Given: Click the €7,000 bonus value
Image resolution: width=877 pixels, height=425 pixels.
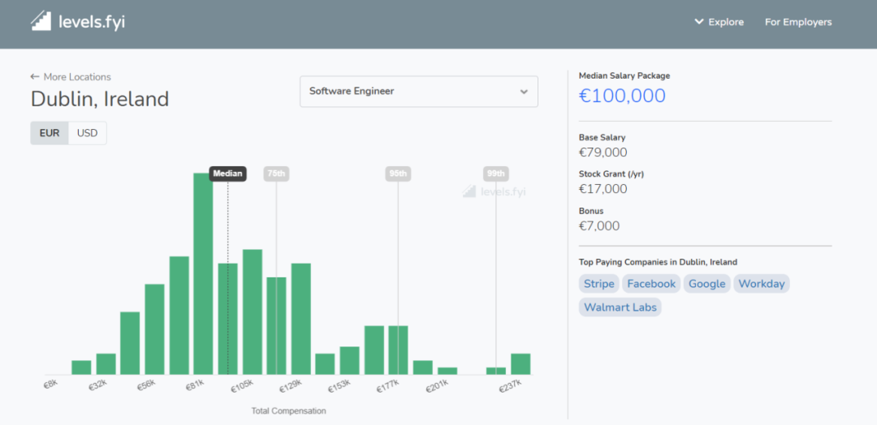Looking at the screenshot, I should [599, 226].
